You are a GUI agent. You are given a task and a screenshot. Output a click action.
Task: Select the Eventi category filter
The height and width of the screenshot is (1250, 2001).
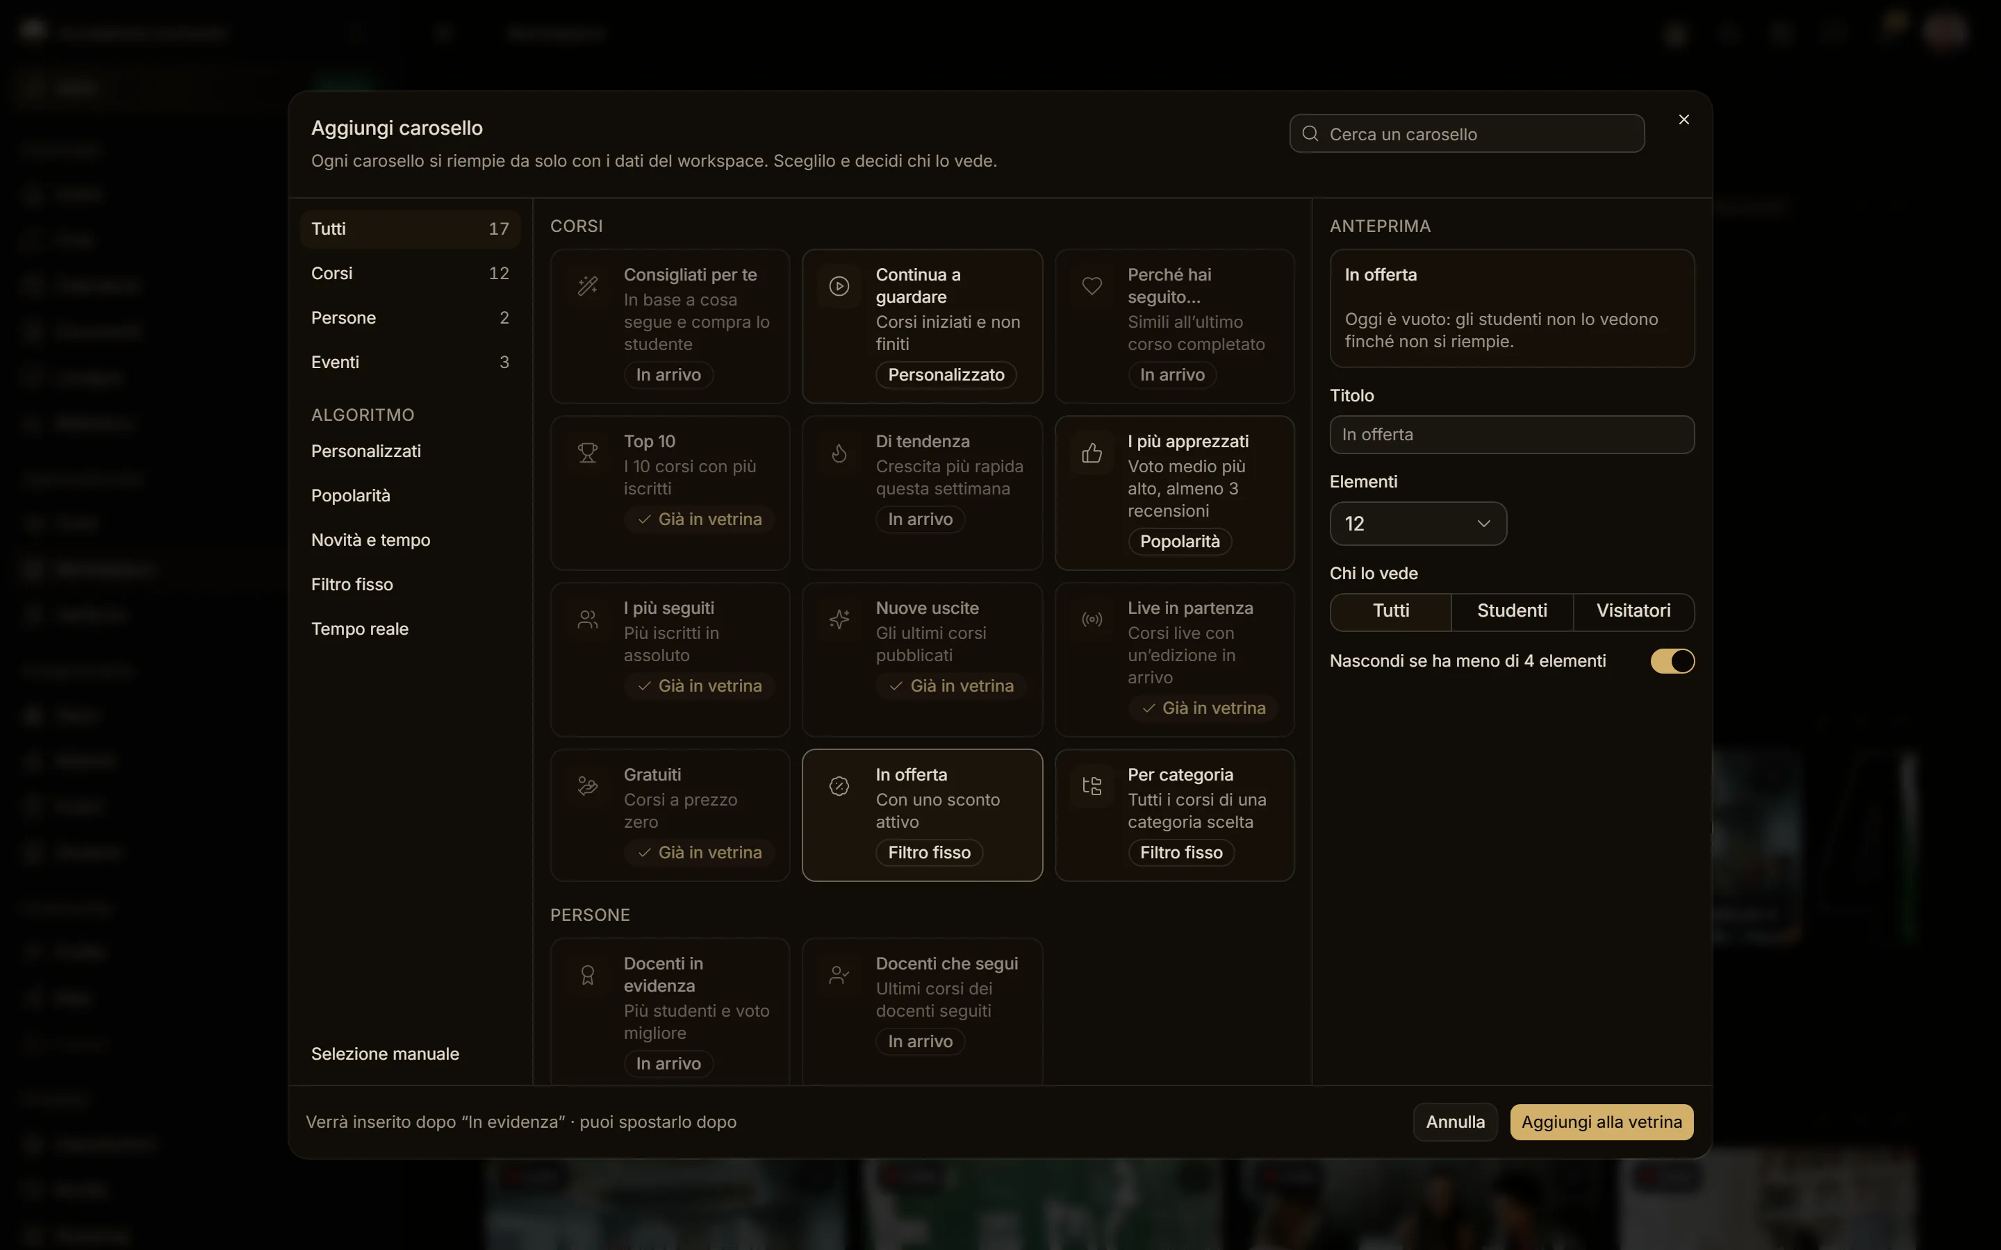[x=410, y=362]
